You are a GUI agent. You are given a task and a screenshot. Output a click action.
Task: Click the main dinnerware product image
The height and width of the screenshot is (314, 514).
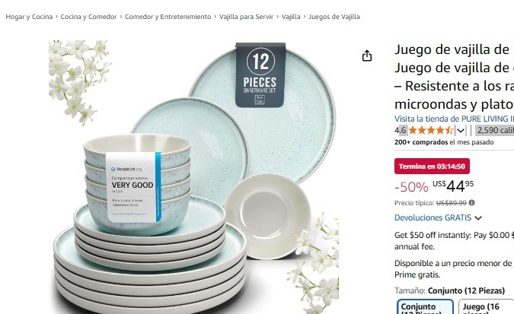193,177
